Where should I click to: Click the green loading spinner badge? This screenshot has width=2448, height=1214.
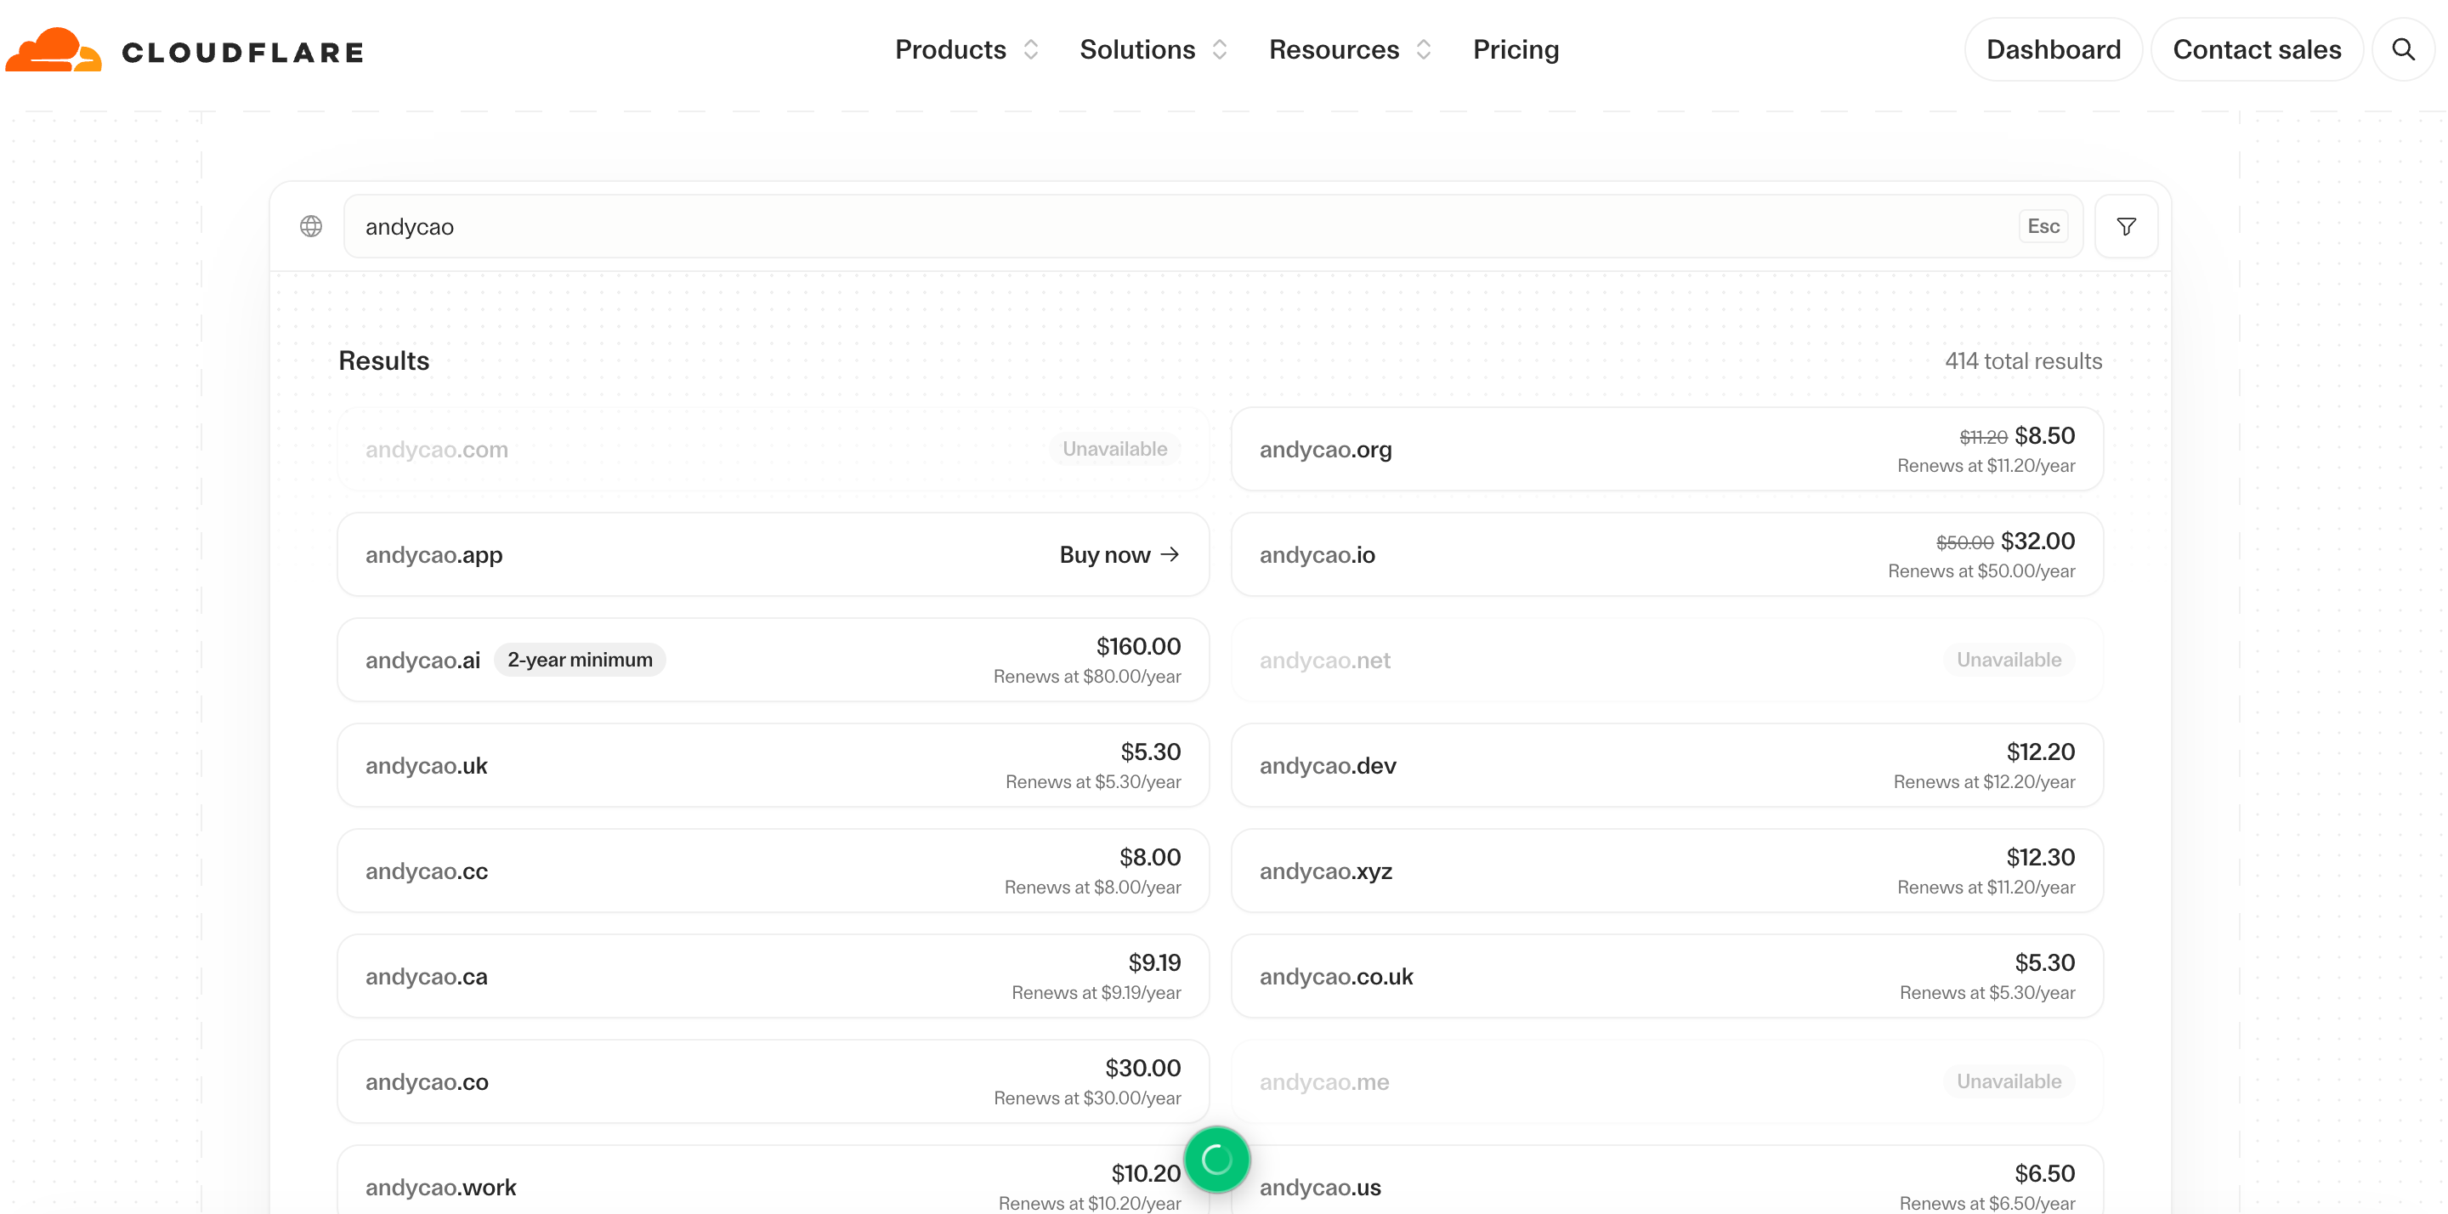click(1216, 1159)
